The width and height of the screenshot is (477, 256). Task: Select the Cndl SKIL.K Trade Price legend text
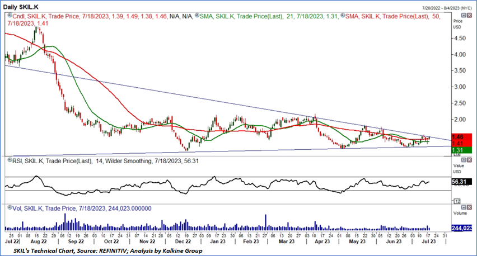103,16
